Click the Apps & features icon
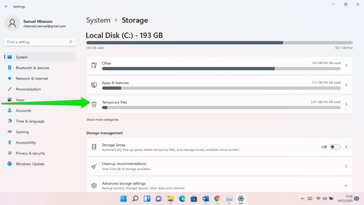The height and width of the screenshot is (205, 364). 94,85
